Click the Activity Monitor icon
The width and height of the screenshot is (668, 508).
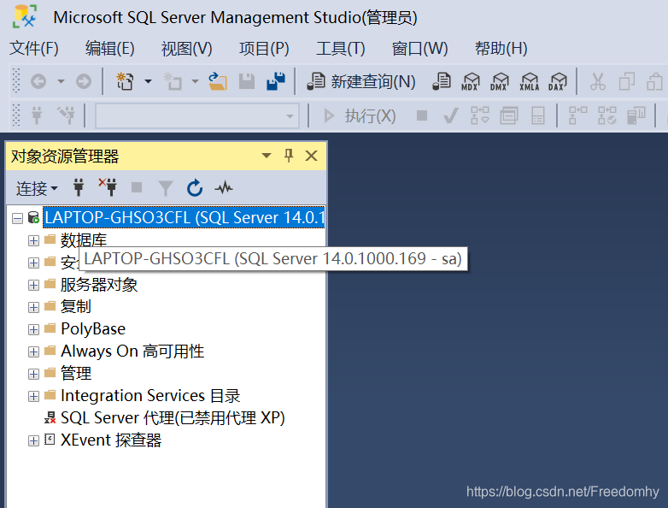click(x=224, y=187)
